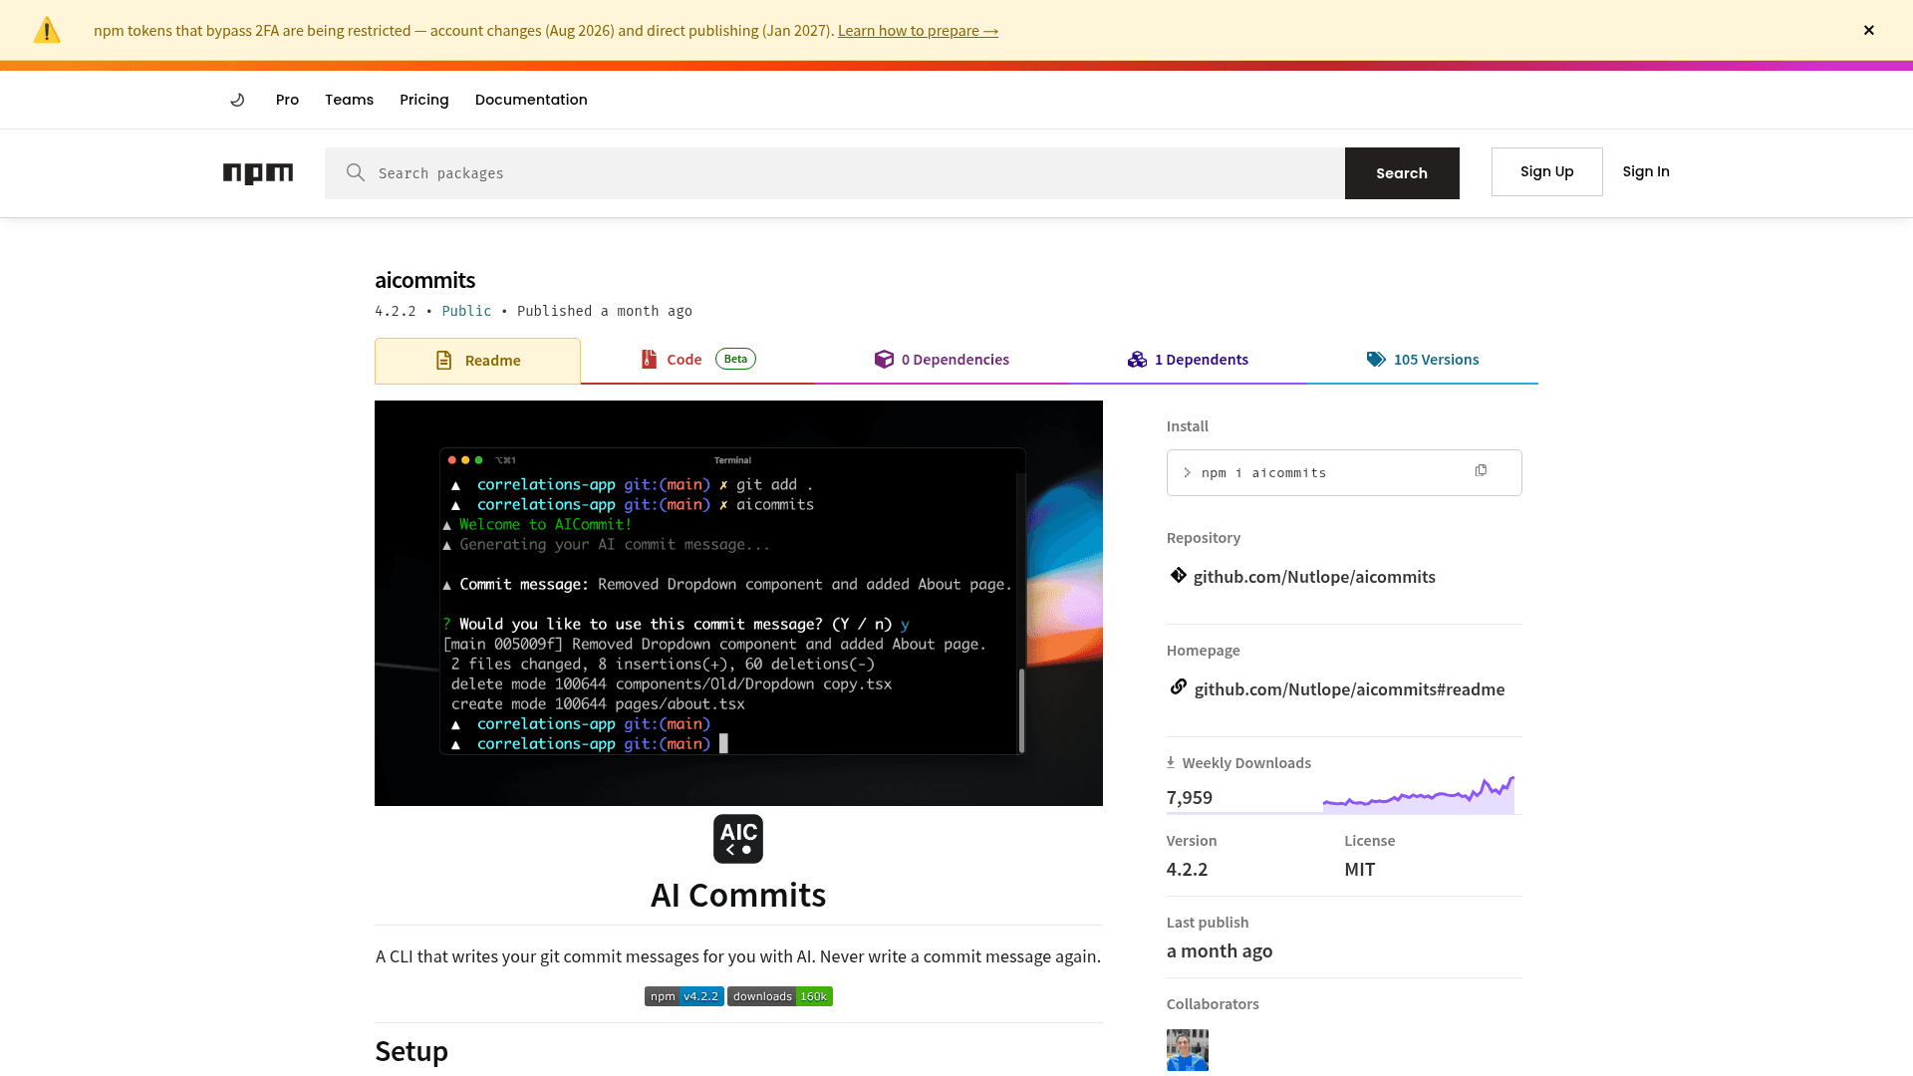Click the Versions tags icon
This screenshot has height=1076, width=1913.
1376,360
